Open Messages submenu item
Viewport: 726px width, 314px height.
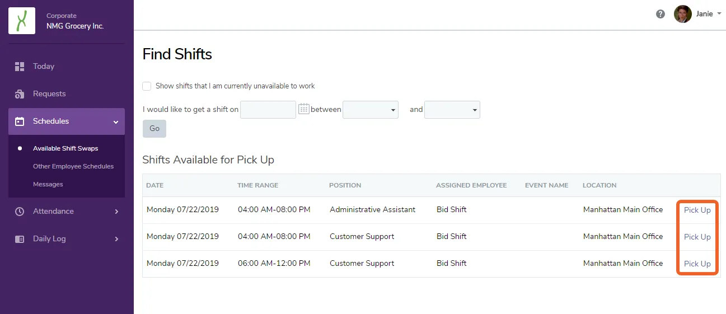(x=48, y=184)
